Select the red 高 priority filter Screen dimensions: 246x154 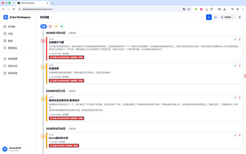[50, 26]
